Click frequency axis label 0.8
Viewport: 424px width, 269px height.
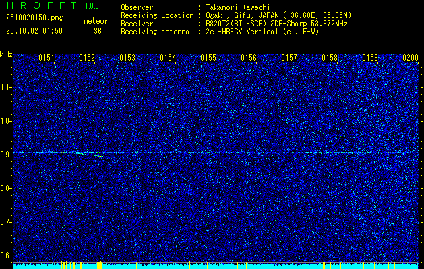coord(5,188)
